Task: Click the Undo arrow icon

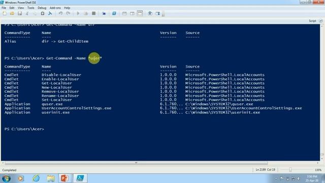Action: click(60, 14)
